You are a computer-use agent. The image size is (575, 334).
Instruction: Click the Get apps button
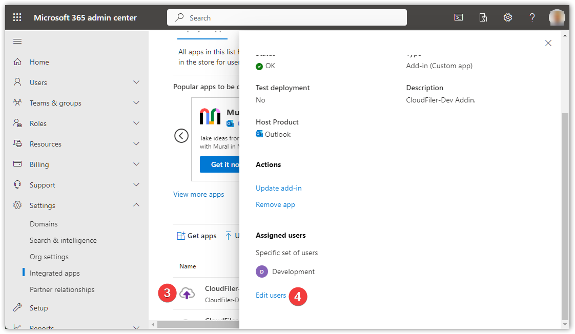point(197,236)
